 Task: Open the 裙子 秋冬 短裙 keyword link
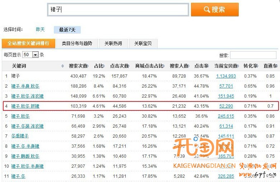pos(25,106)
